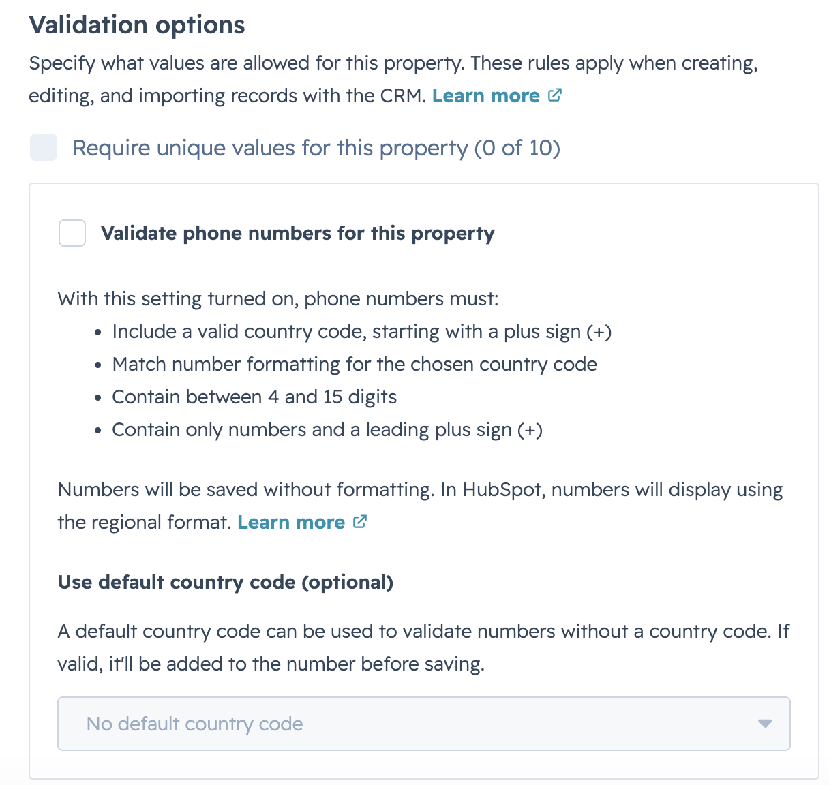Click 'Specify what values are allowed' description
The image size is (829, 785).
[x=393, y=79]
